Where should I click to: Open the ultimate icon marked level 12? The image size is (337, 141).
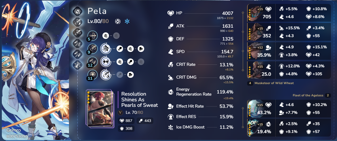tap(93, 62)
